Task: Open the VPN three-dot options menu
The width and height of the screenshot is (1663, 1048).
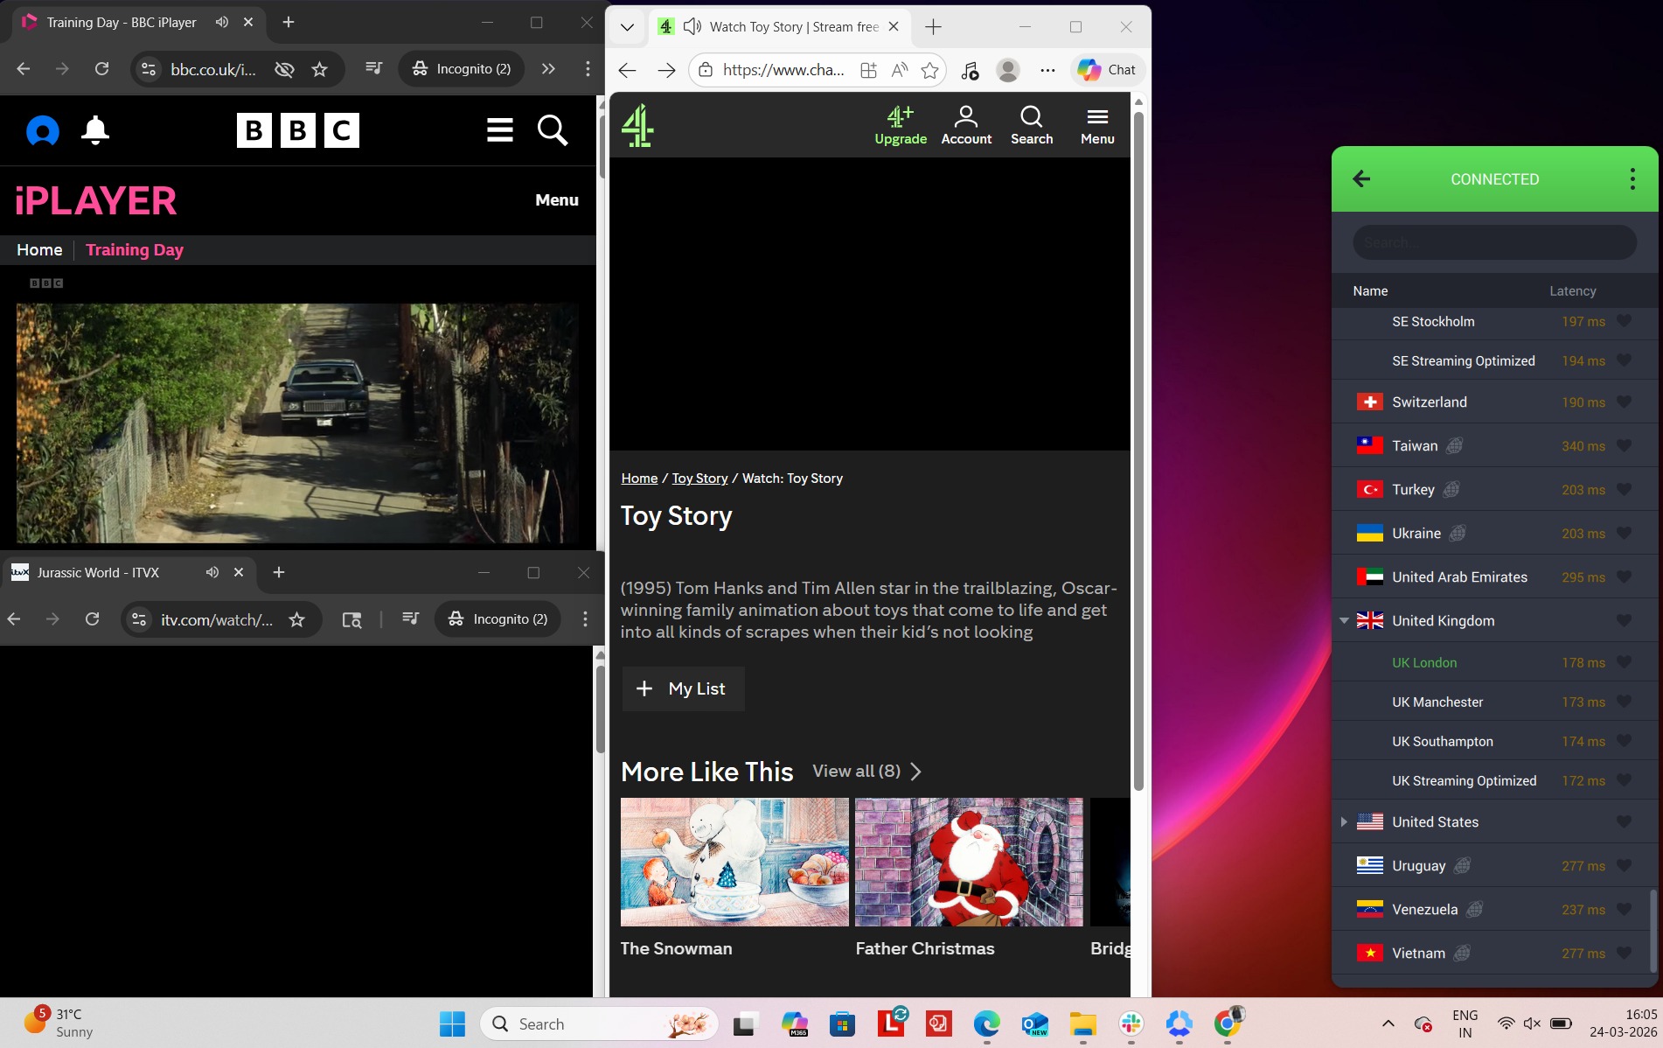Action: [x=1631, y=178]
